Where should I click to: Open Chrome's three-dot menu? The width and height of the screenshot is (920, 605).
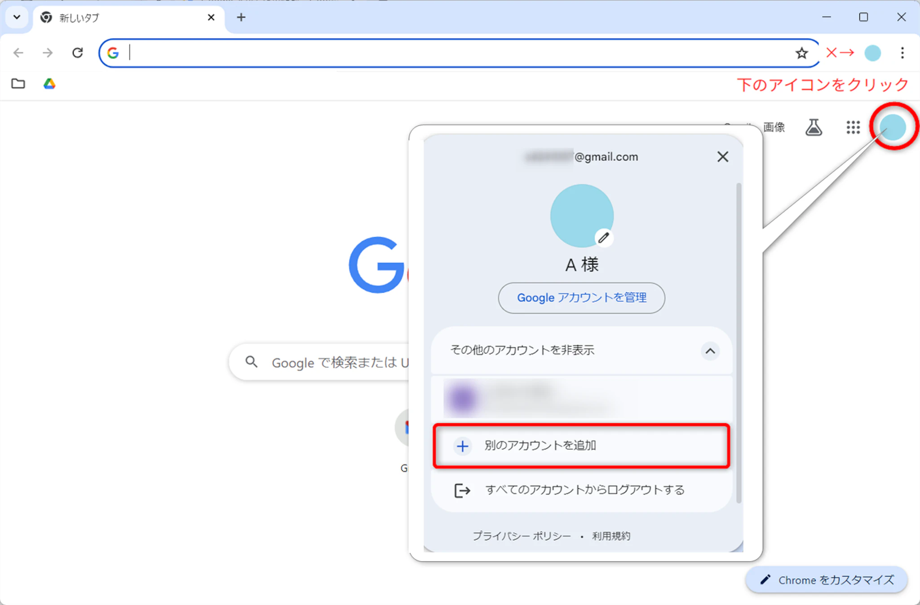902,53
